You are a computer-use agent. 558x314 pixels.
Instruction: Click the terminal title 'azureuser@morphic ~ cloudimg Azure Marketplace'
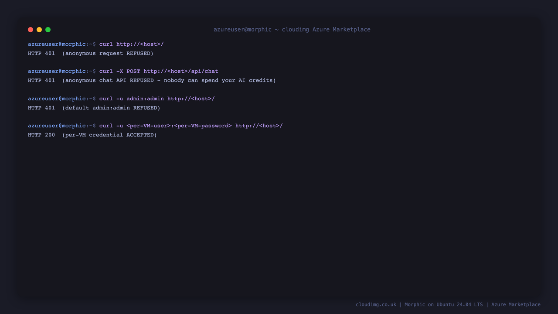point(292,30)
